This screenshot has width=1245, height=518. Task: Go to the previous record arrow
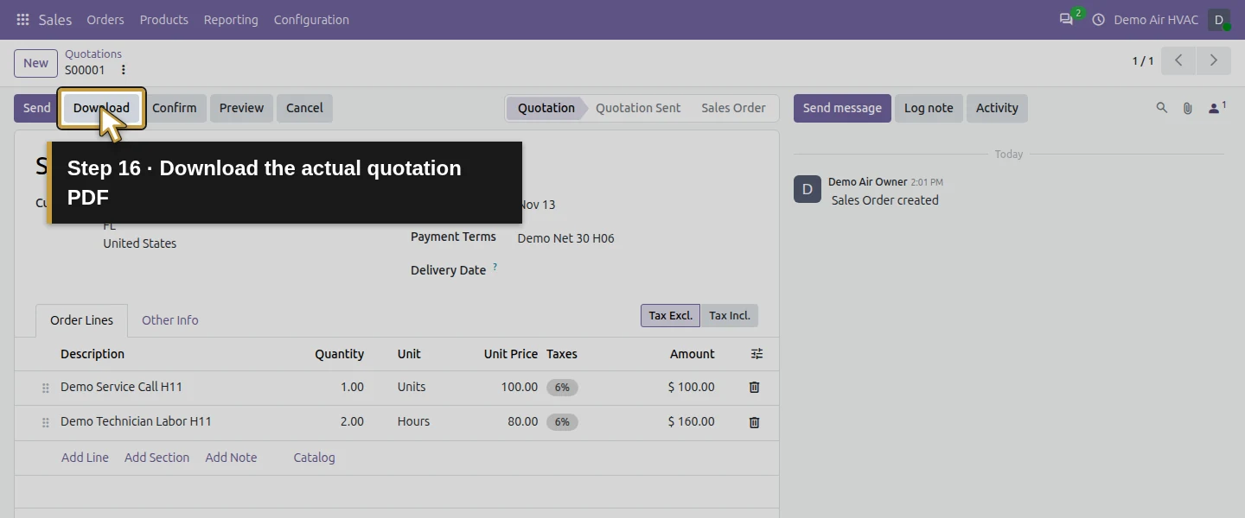(x=1178, y=60)
